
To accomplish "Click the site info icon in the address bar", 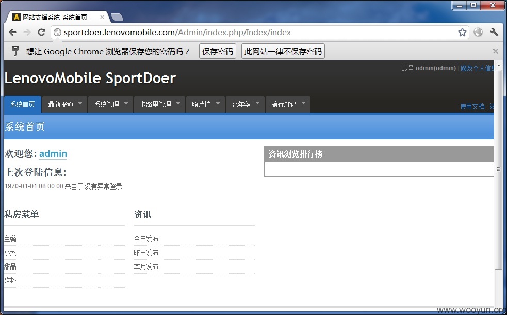I will [x=58, y=32].
